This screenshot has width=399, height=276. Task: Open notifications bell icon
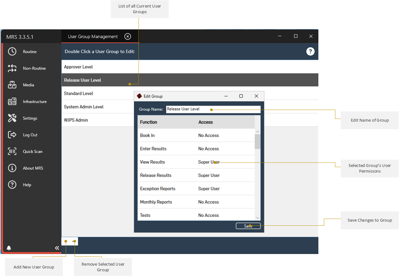pyautogui.click(x=9, y=248)
